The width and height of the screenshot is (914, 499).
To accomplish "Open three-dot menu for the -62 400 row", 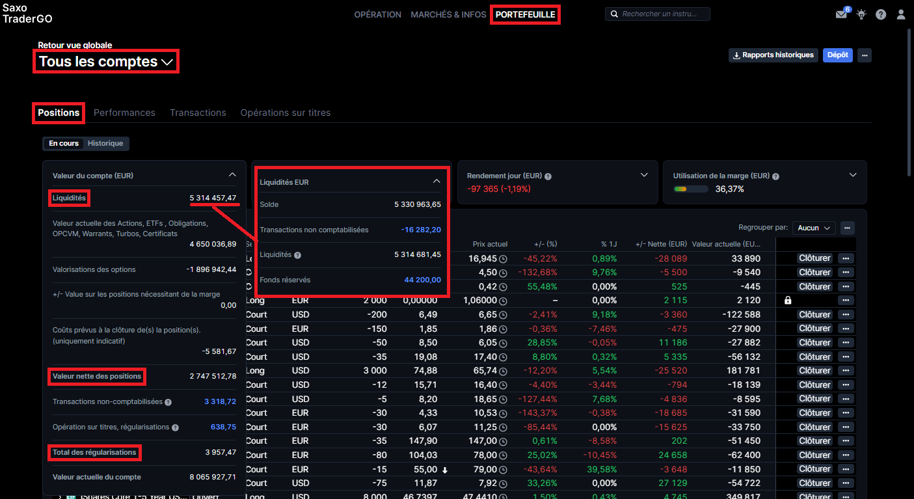I will coord(846,455).
